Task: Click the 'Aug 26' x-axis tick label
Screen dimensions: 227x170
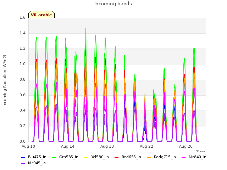Action: click(186, 146)
